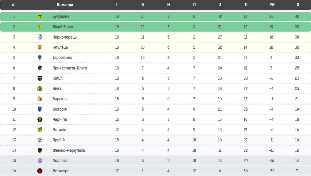Click the О points column header

click(x=298, y=5)
